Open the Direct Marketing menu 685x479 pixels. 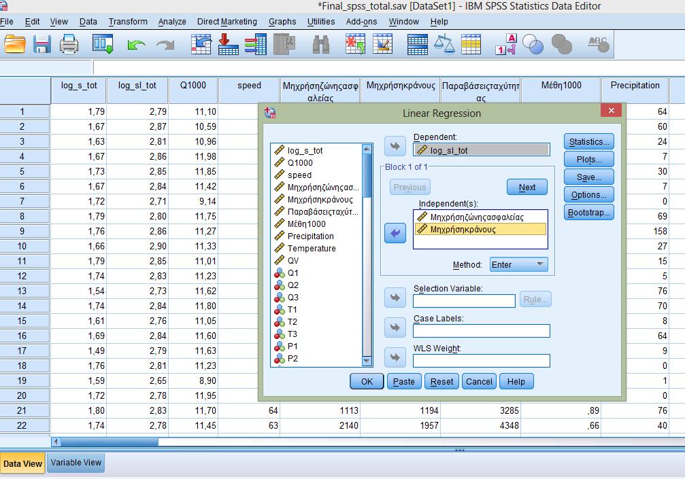click(227, 21)
